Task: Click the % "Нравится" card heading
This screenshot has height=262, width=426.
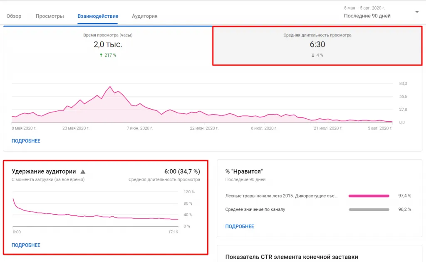Action: point(244,171)
